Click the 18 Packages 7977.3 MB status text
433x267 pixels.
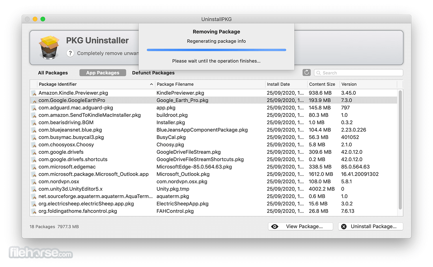pos(54,227)
